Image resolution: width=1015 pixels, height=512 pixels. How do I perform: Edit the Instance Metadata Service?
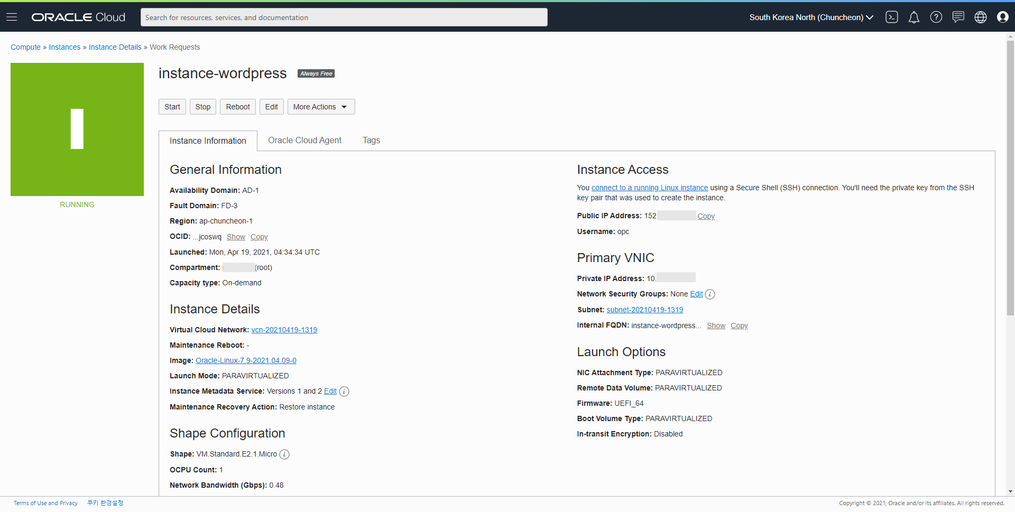pyautogui.click(x=330, y=391)
